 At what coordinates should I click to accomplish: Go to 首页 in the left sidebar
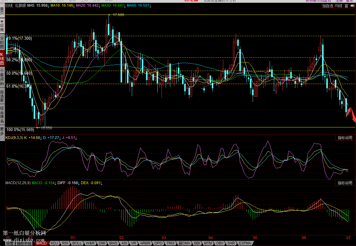pos(2,11)
